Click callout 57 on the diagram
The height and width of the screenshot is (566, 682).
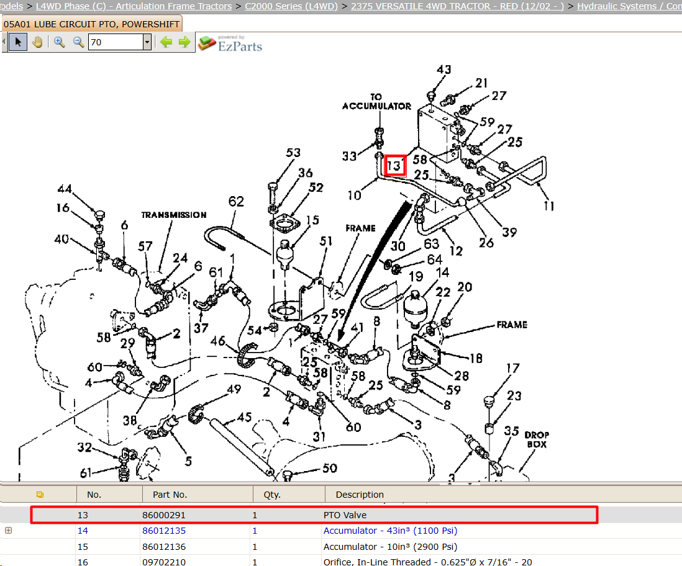(145, 246)
